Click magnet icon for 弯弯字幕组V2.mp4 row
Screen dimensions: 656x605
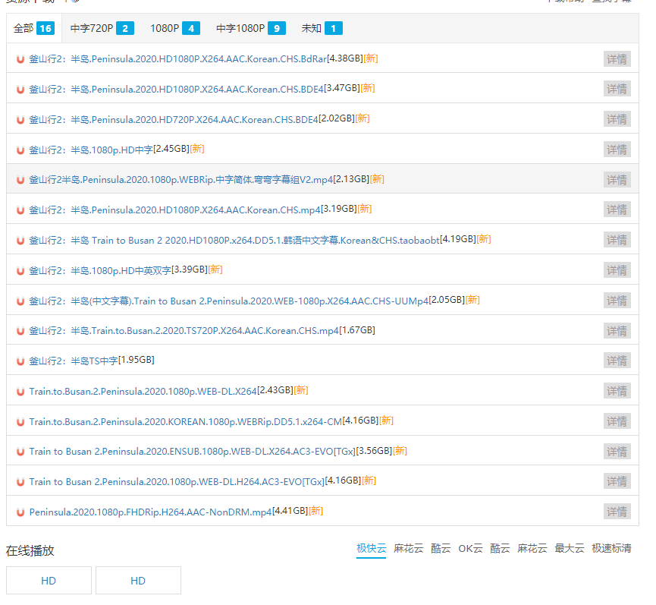20,180
